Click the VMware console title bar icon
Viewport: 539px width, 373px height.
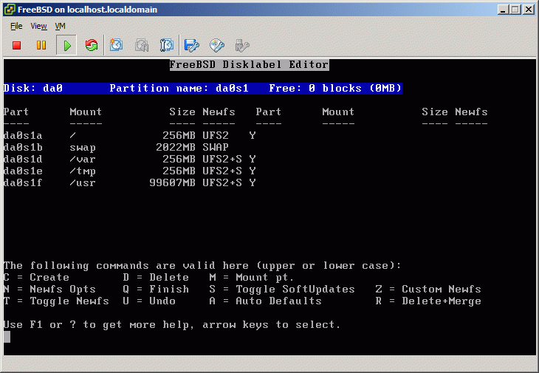tap(10, 10)
